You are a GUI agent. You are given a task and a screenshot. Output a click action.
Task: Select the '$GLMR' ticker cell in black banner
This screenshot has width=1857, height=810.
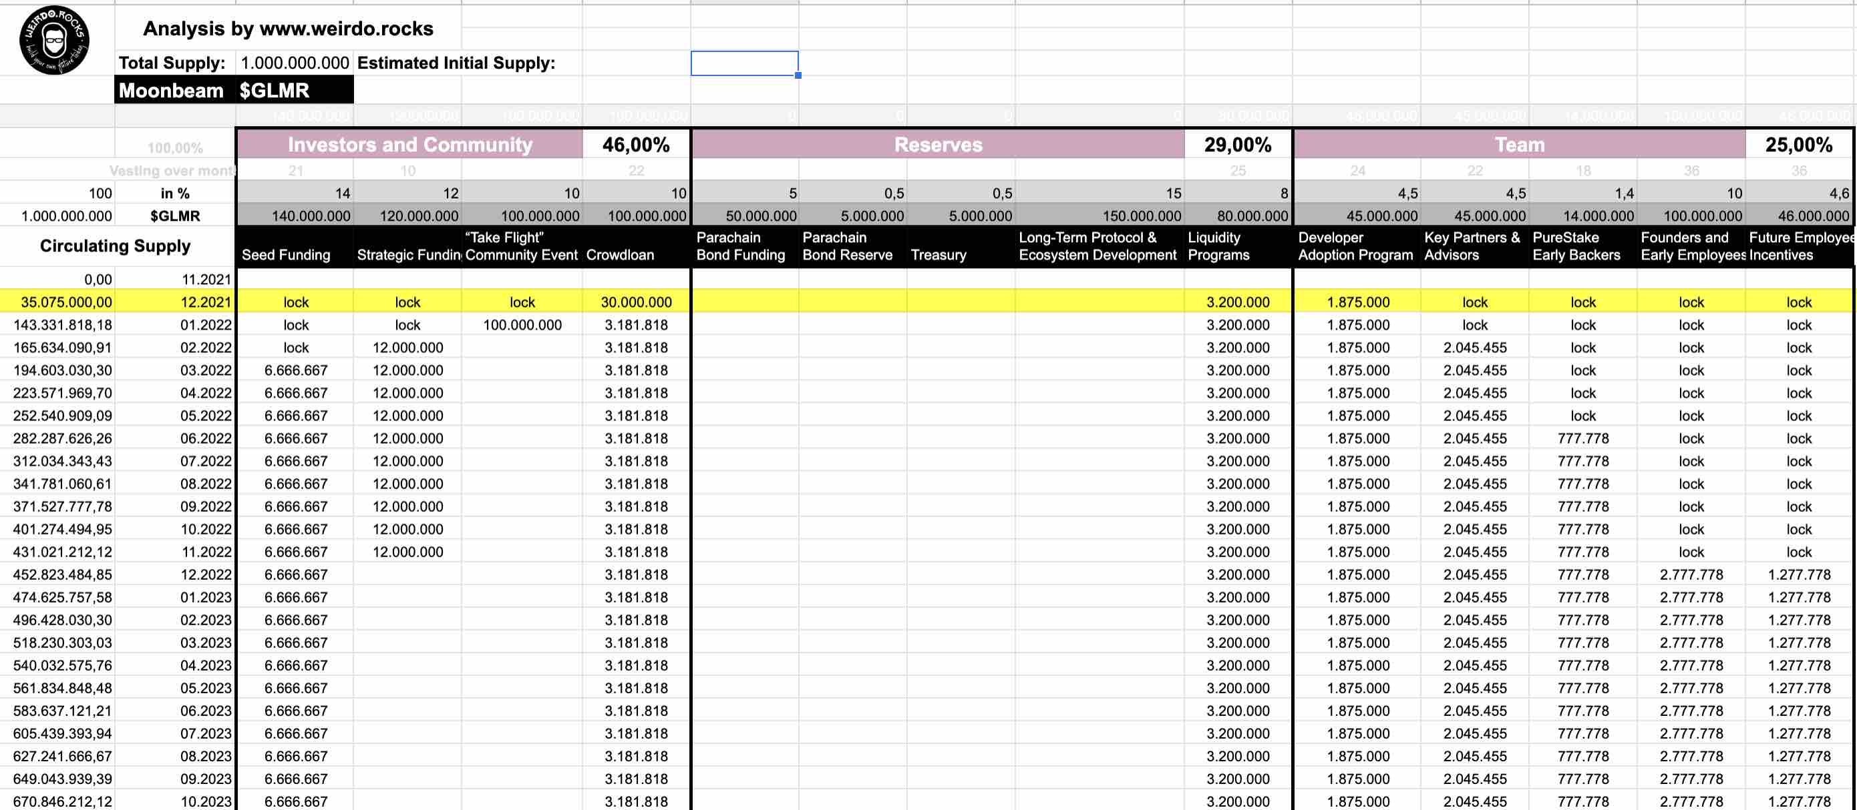coord(294,91)
